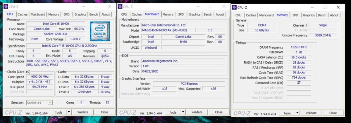Select SPD tab in right CPU-Z window
351x123 pixels.
(x=295, y=15)
